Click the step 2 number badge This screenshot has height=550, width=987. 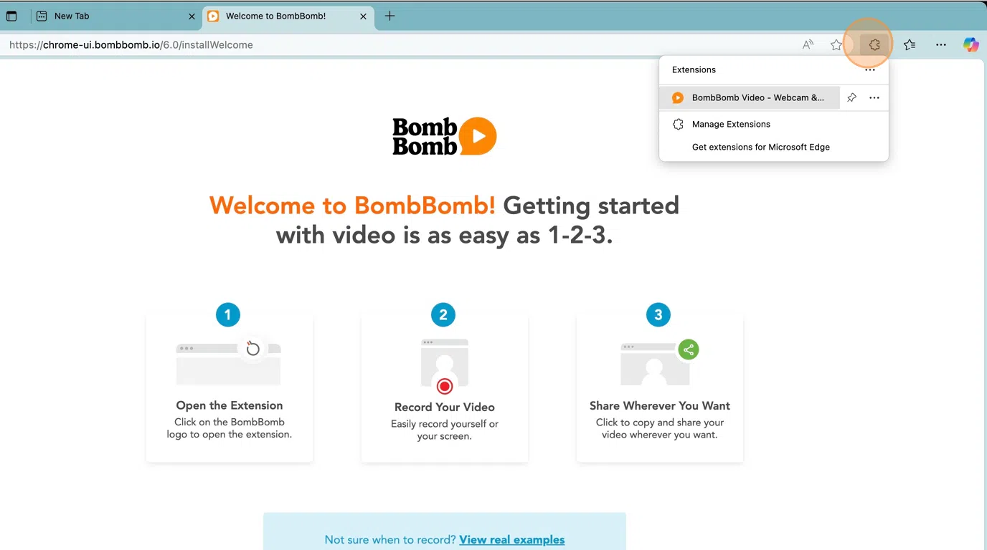point(443,314)
